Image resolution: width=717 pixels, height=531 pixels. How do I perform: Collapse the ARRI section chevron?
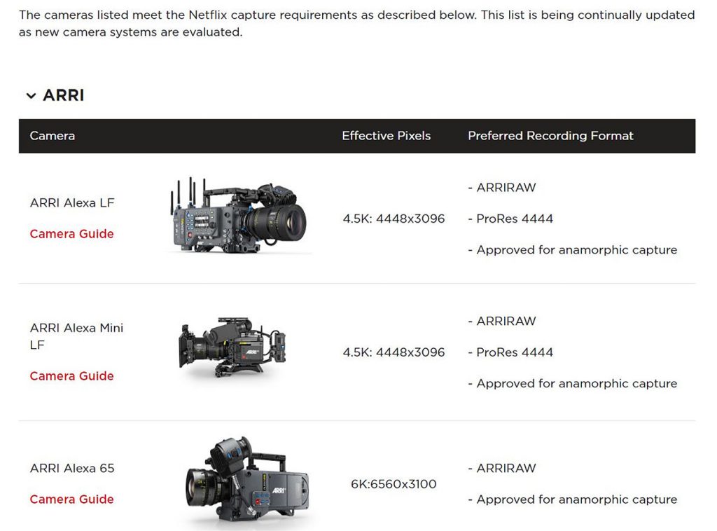31,95
